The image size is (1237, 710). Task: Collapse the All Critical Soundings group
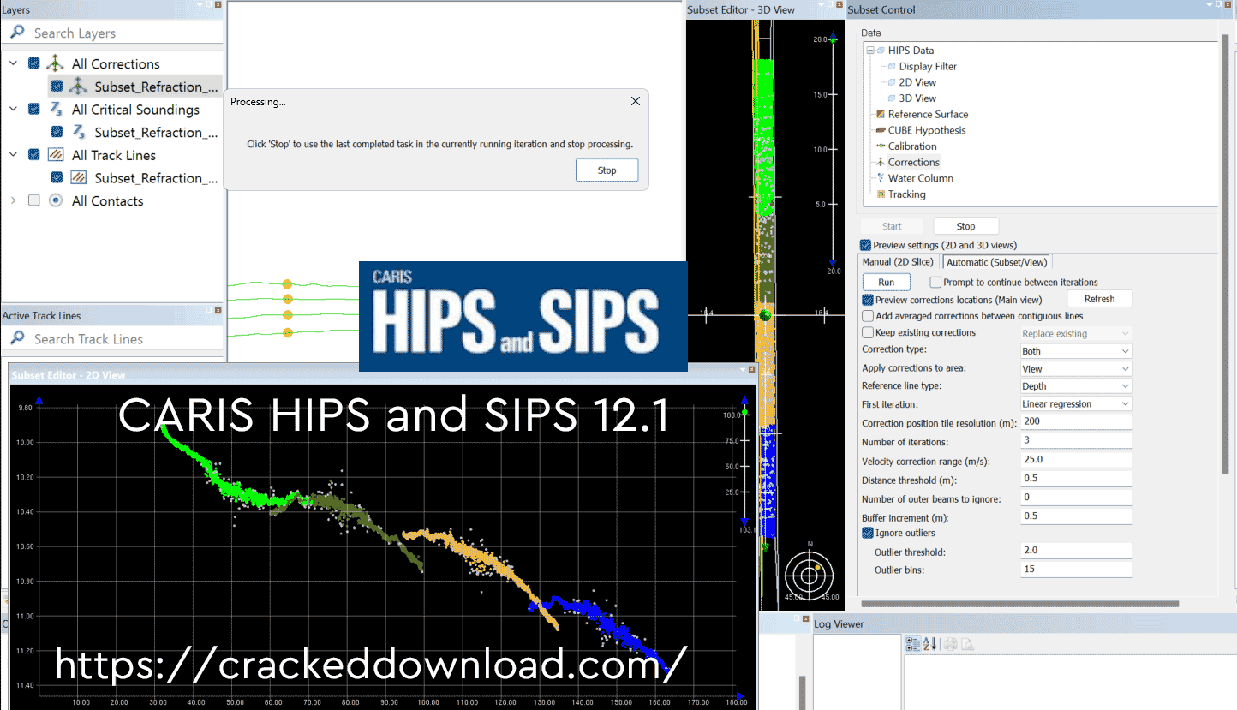tap(13, 109)
